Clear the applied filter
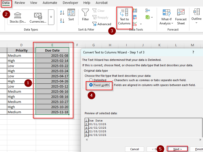The width and height of the screenshot is (203, 152). coord(99,11)
